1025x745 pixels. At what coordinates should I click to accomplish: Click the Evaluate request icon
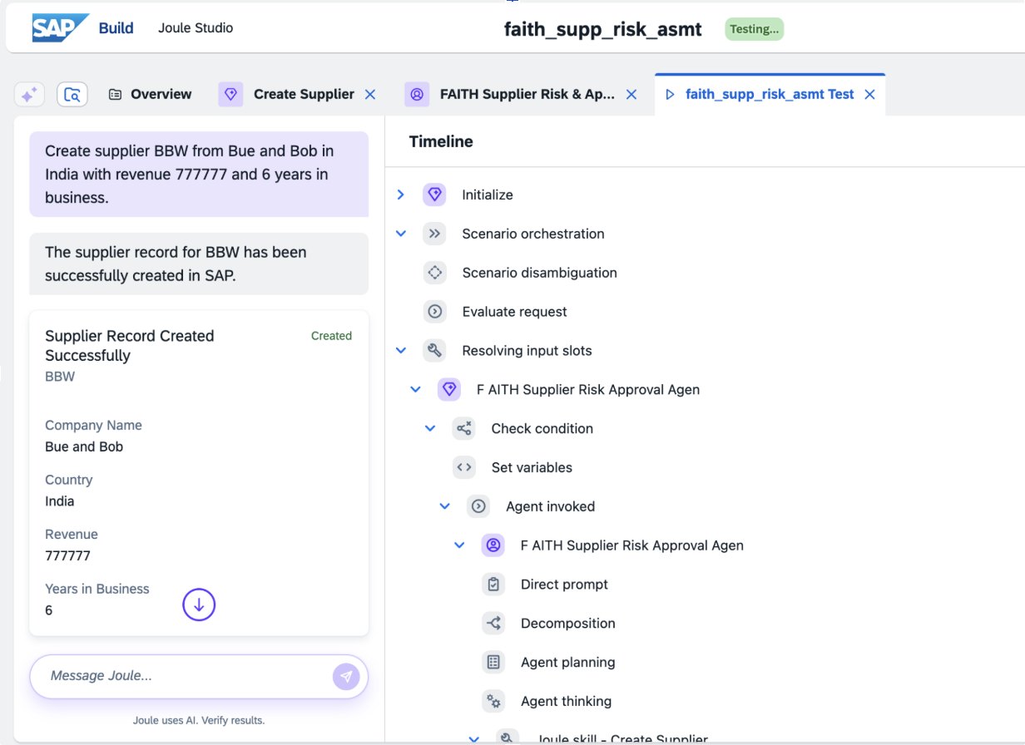pos(434,312)
